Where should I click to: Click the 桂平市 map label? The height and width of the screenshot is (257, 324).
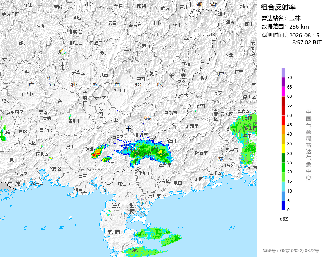click(x=121, y=90)
